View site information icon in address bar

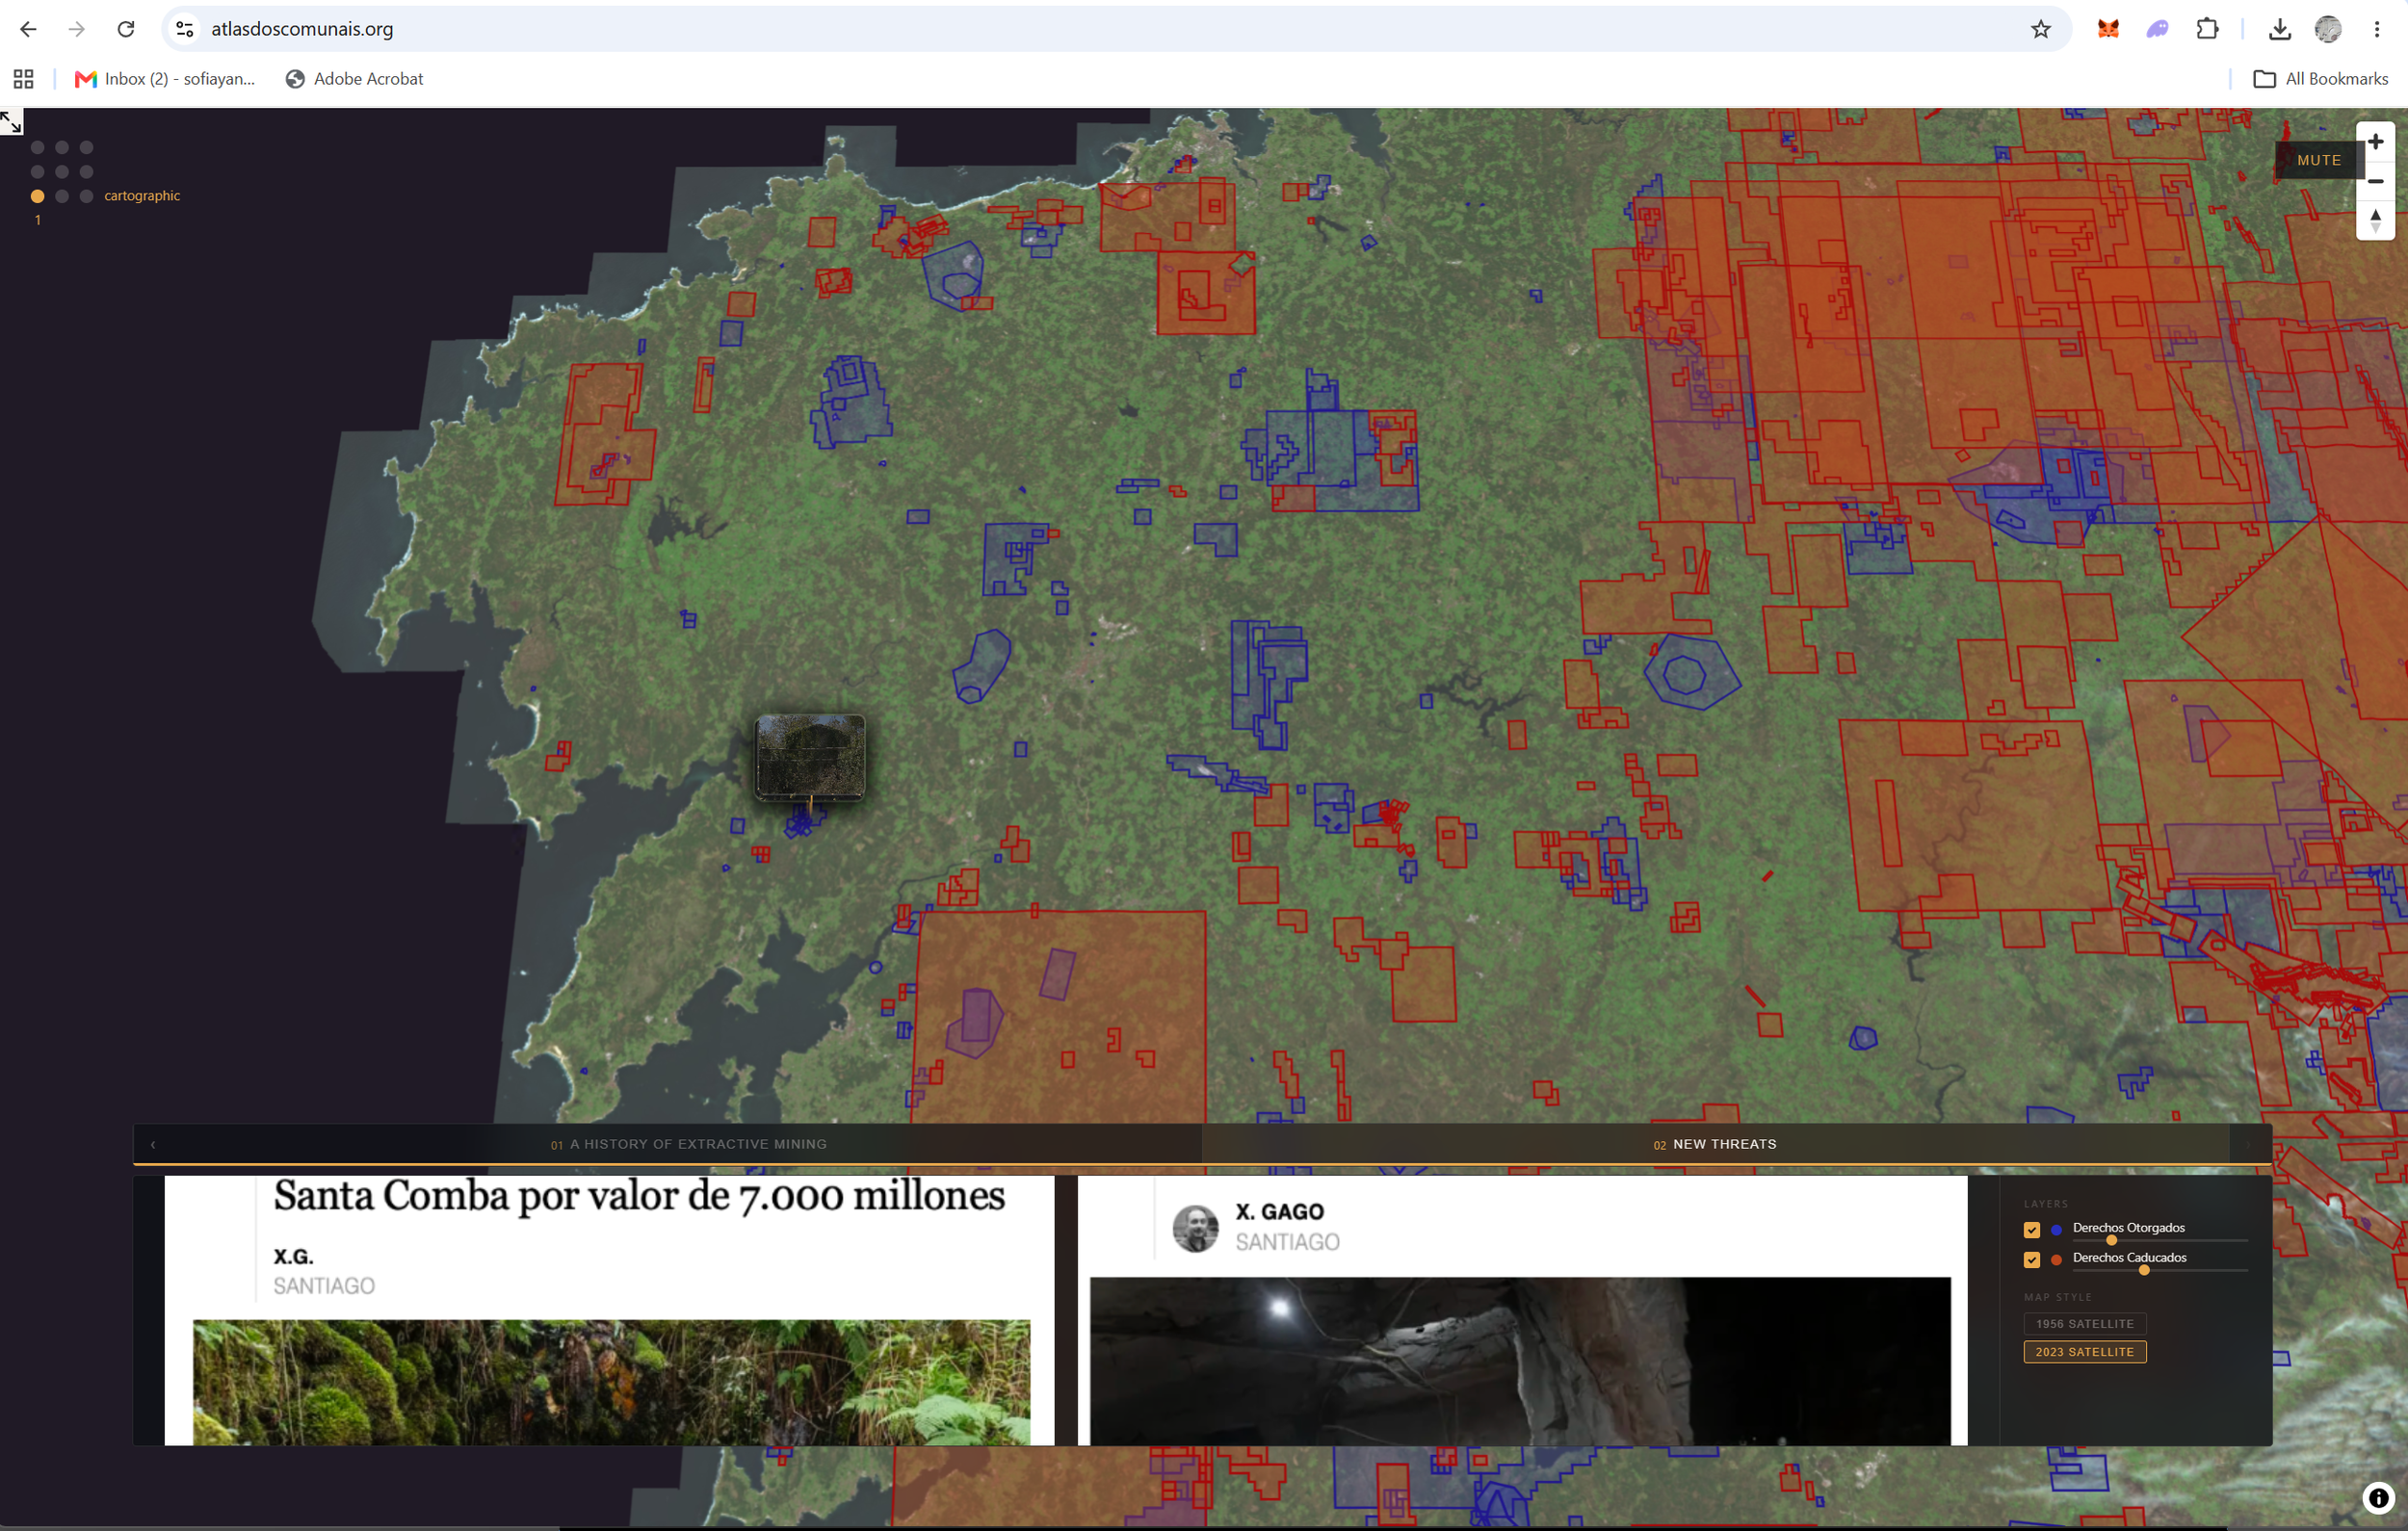(185, 29)
